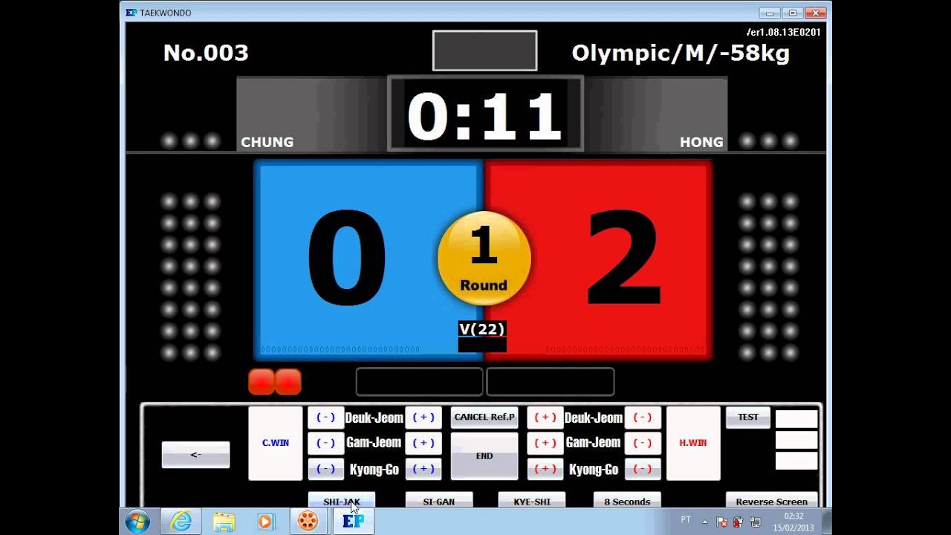Viewport: 951px width, 535px height.
Task: Open Windows Media Player from taskbar
Action: pyautogui.click(x=265, y=522)
